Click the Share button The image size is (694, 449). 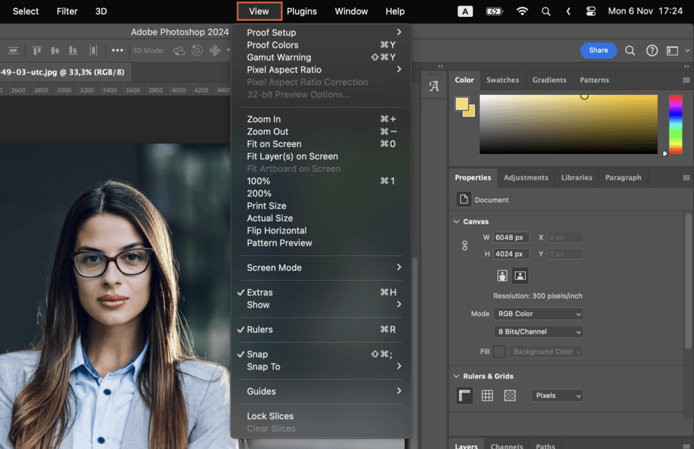click(599, 50)
